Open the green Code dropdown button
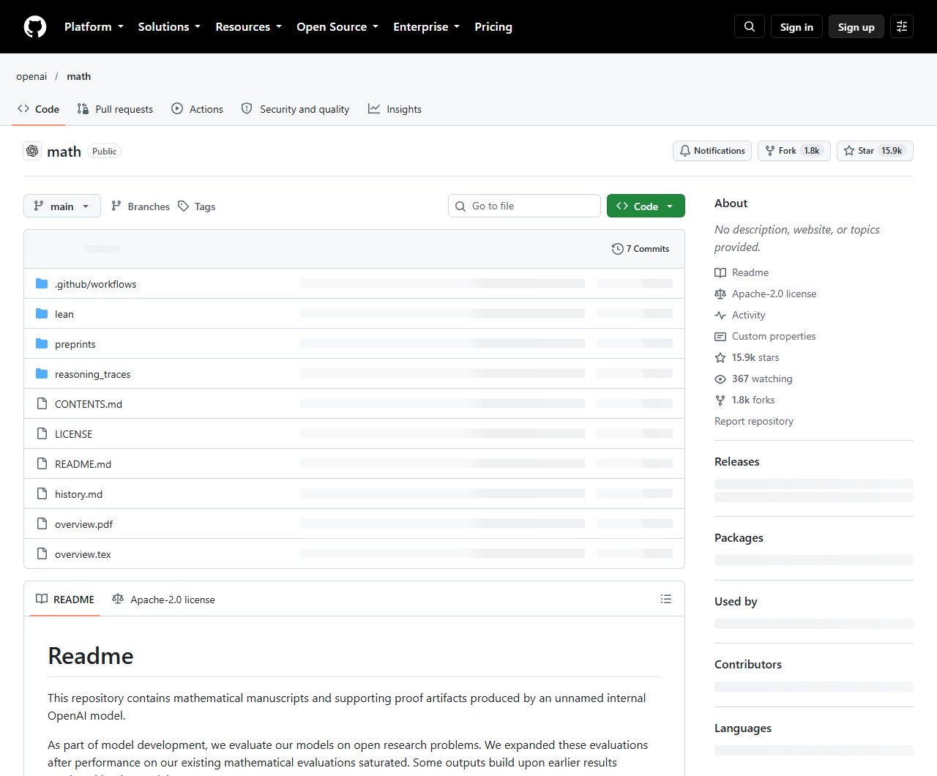937x776 pixels. click(646, 206)
